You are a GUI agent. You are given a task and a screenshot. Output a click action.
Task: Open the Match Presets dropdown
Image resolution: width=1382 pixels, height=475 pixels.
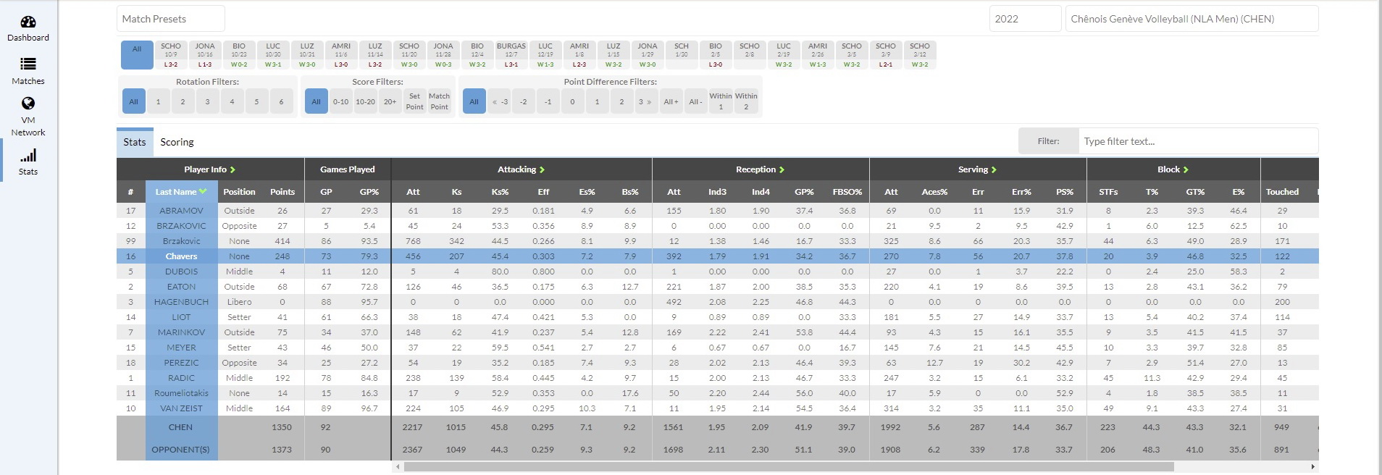point(171,19)
